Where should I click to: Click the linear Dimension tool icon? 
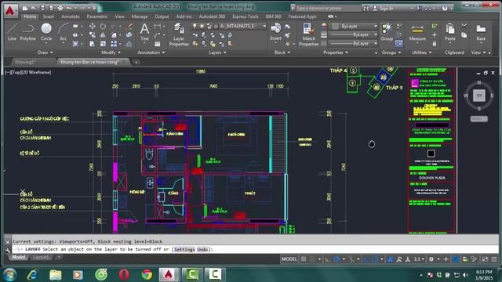click(x=157, y=26)
